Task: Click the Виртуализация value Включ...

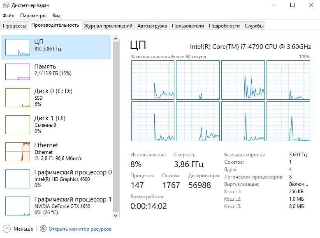Action: (299, 184)
